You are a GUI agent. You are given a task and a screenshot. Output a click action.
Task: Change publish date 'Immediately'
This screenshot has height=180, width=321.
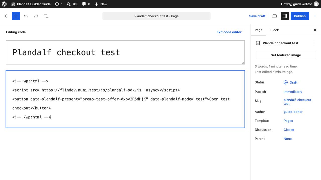point(293,92)
